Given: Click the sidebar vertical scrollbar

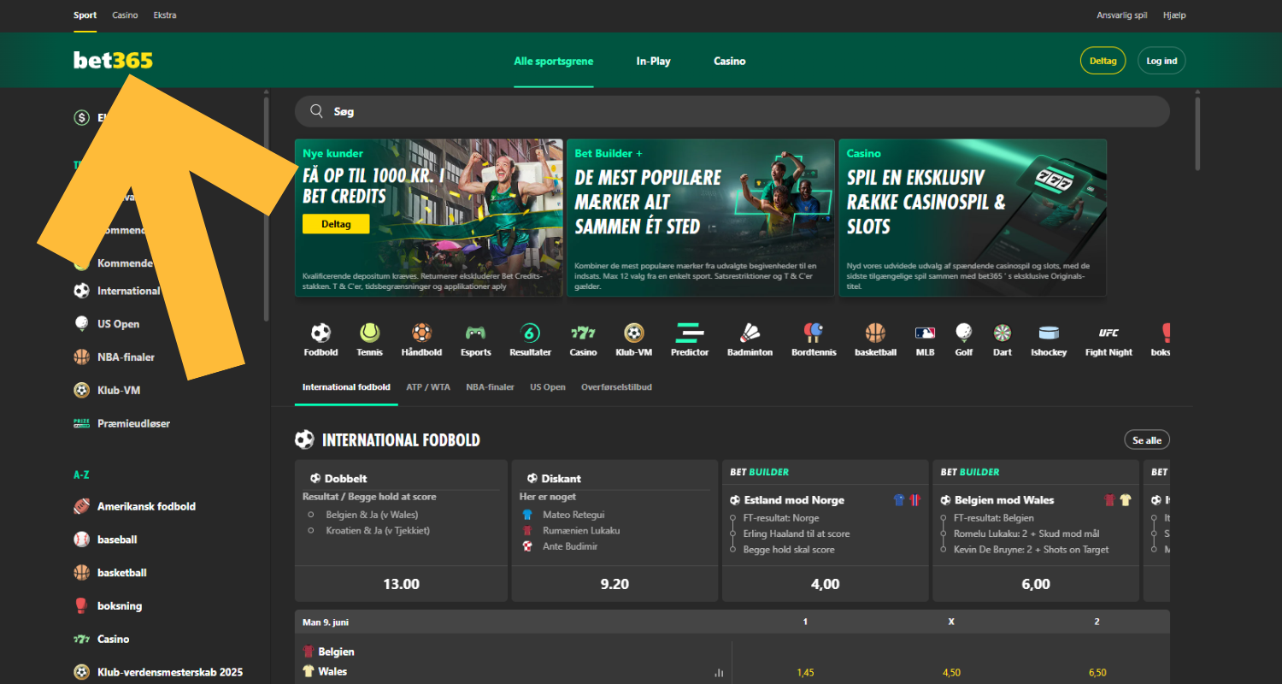Looking at the screenshot, I should tap(266, 209).
